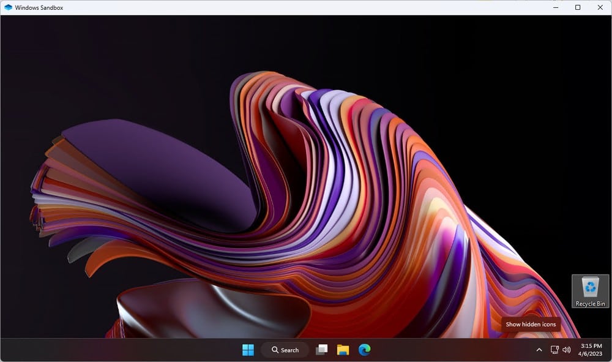Open Task View on the taskbar
This screenshot has height=362, width=612.
(322, 350)
